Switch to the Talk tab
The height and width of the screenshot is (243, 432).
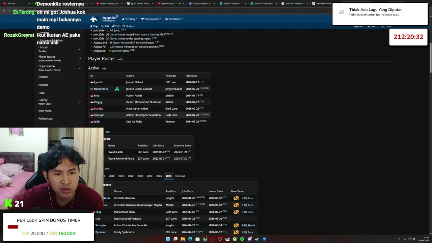(x=105, y=26)
